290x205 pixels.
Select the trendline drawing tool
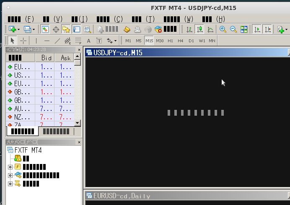pos(57,41)
